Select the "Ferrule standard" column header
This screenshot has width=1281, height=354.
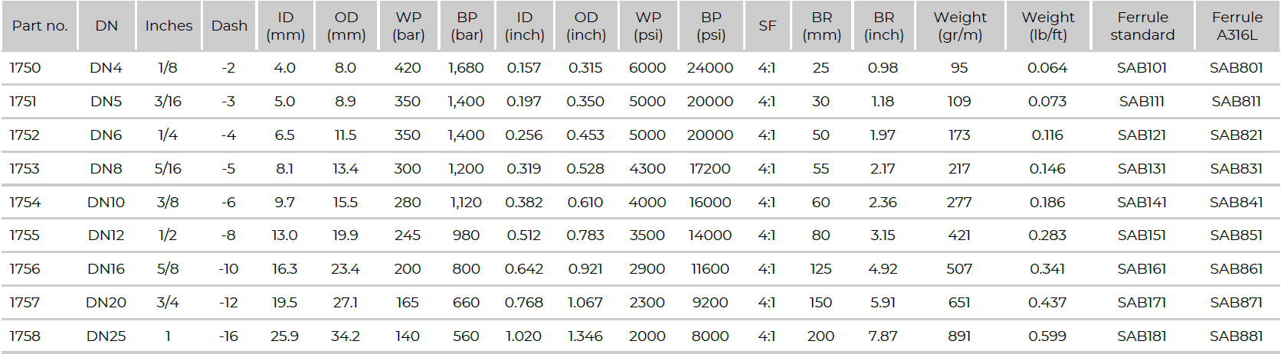(1142, 26)
